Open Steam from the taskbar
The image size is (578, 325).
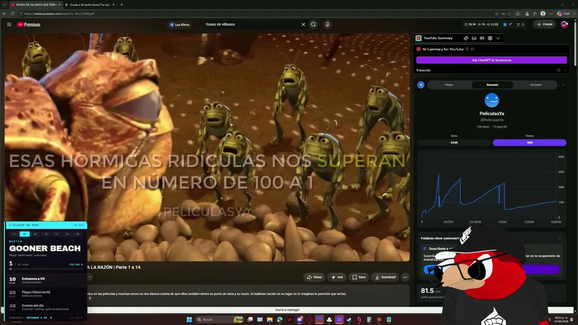[x=349, y=320]
